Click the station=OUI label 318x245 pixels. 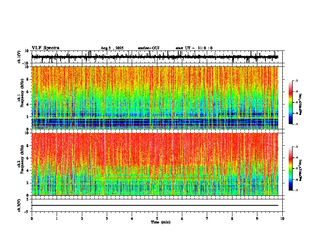coord(149,48)
